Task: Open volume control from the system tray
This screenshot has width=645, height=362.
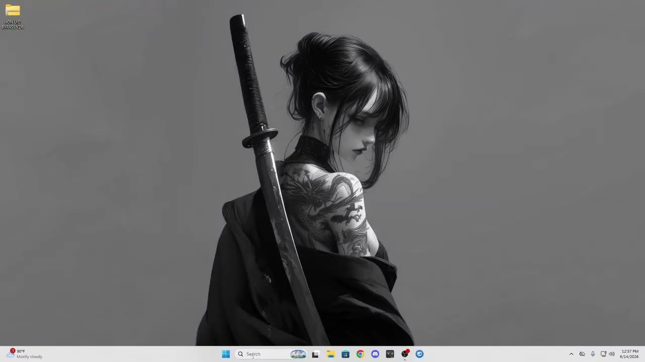Action: pyautogui.click(x=612, y=354)
